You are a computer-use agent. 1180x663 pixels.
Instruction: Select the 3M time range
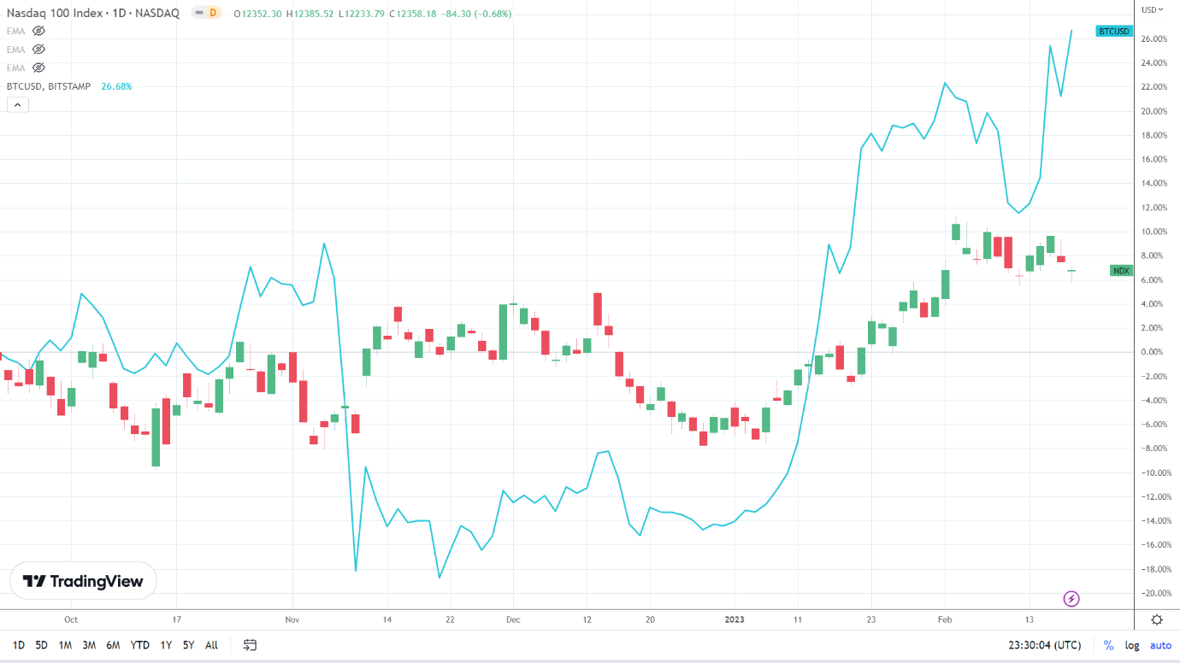(89, 645)
